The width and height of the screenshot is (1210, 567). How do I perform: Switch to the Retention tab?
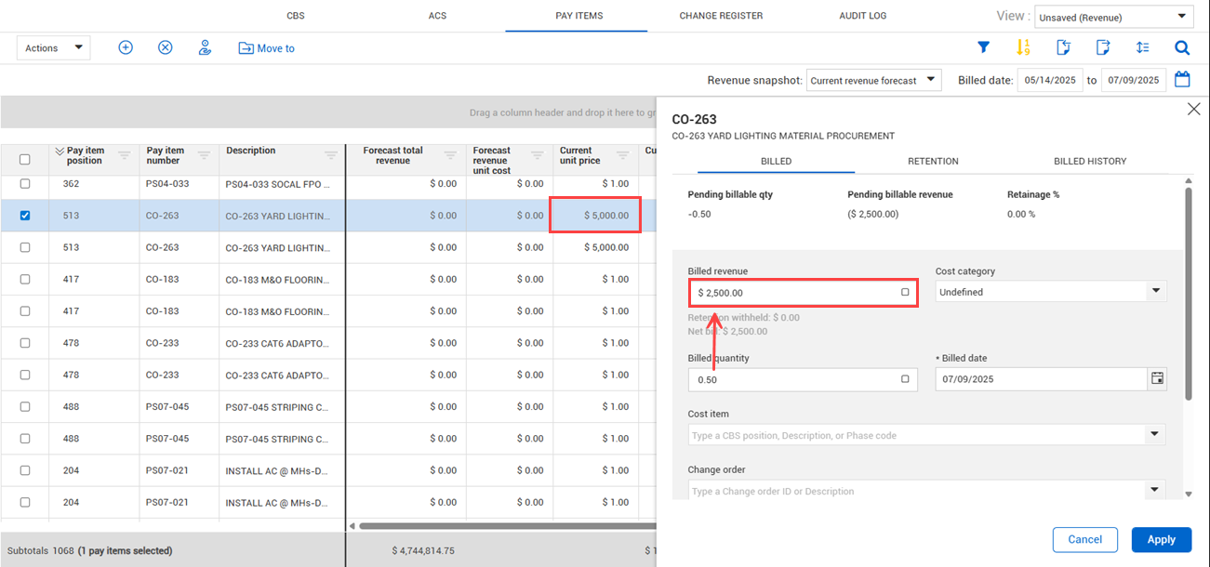coord(933,161)
